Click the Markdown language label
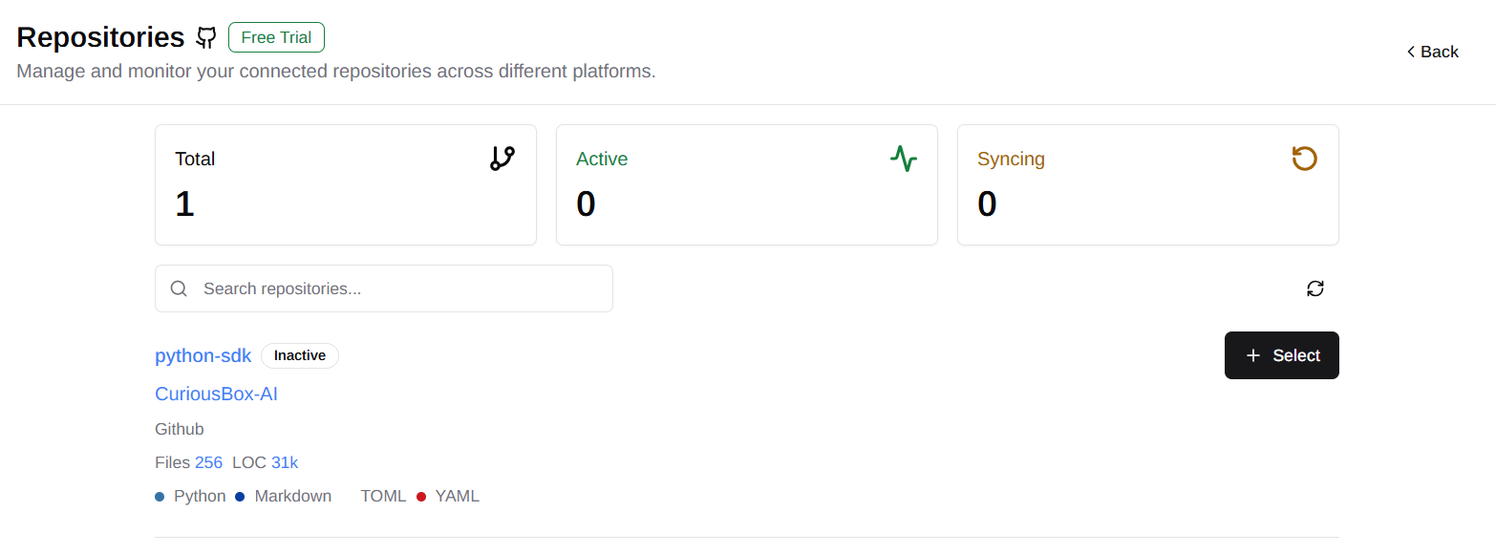 [293, 496]
